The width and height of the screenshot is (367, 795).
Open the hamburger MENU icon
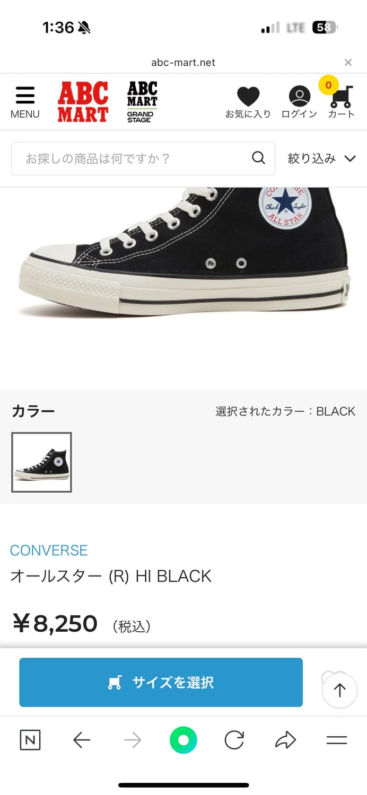click(25, 102)
